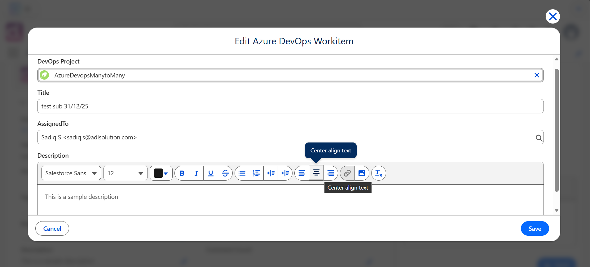590x267 pixels.
Task: Click the dialog's vertical scrollbar thumb
Action: pyautogui.click(x=557, y=130)
